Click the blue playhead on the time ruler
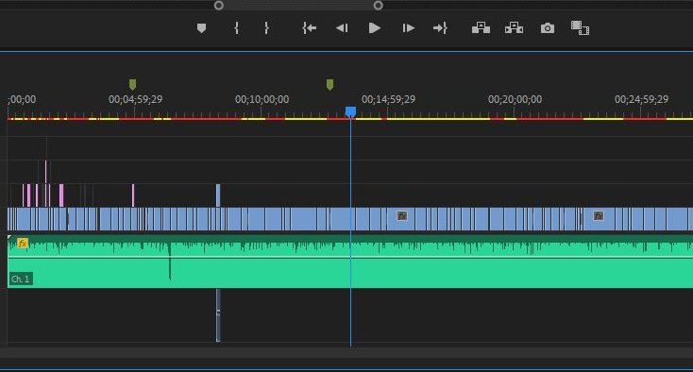Viewport: 693px width, 372px height. click(350, 111)
